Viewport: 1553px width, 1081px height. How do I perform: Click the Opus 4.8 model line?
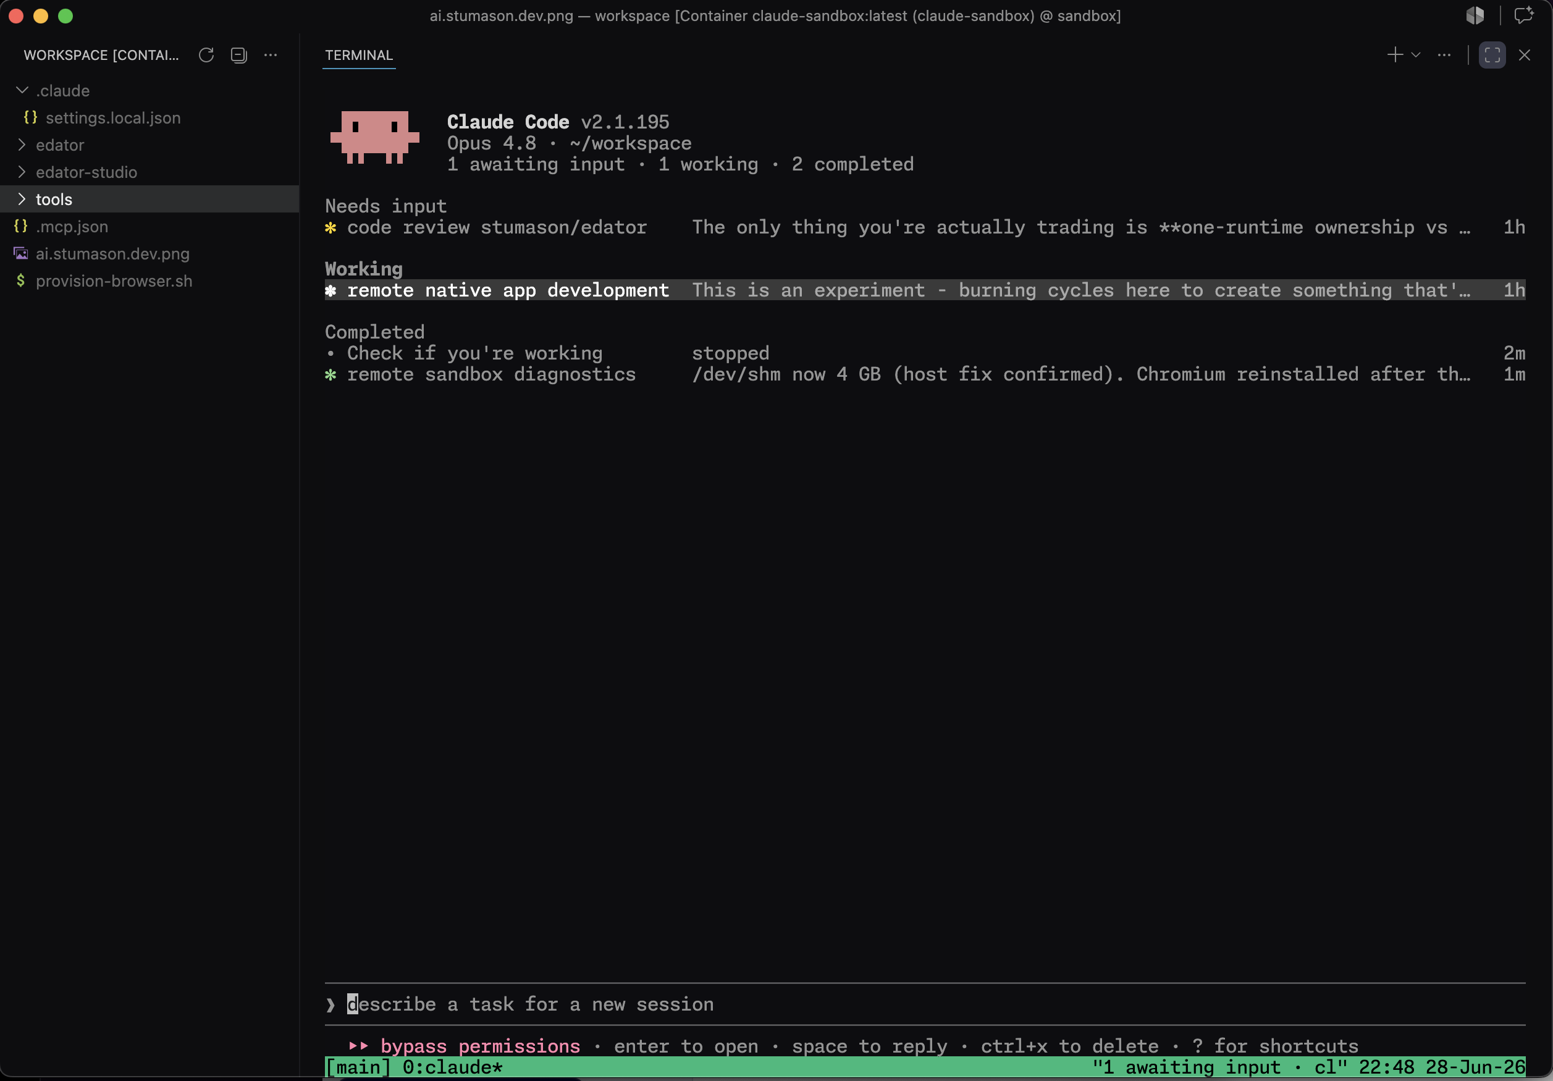pos(569,143)
